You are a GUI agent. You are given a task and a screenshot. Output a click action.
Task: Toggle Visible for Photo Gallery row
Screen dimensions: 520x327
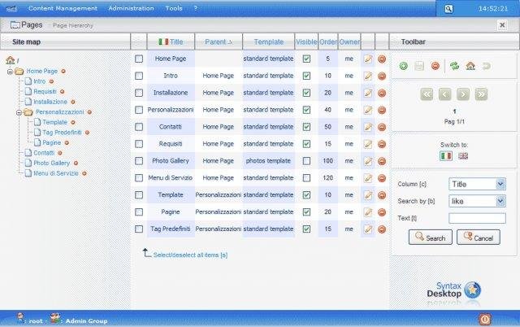307,161
